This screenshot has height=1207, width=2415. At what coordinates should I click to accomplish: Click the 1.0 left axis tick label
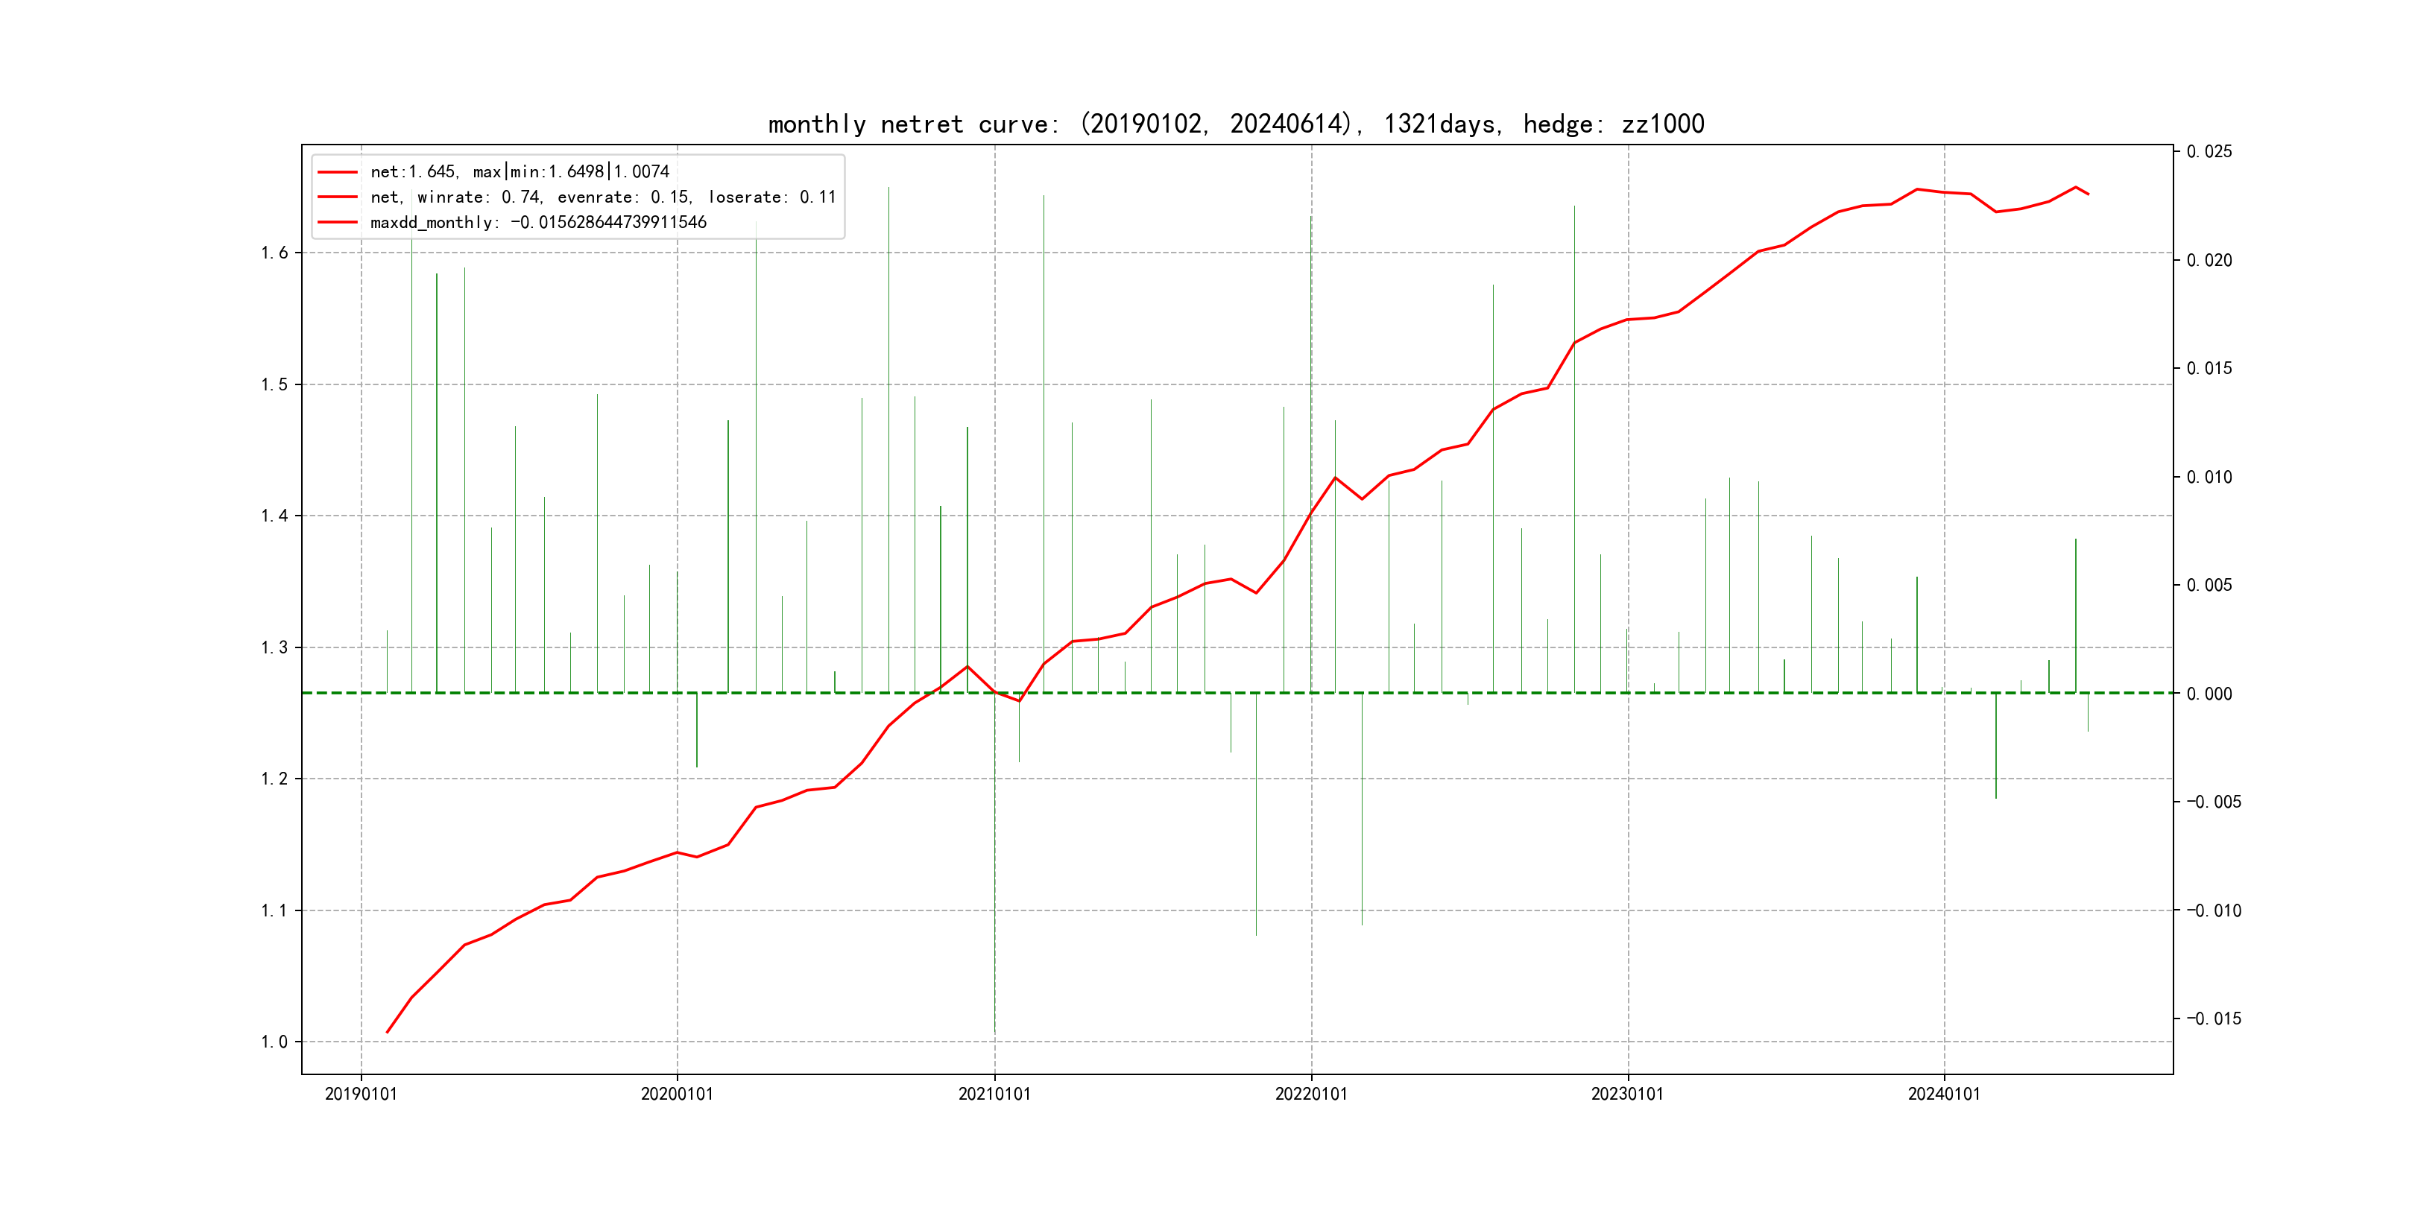tap(274, 1042)
